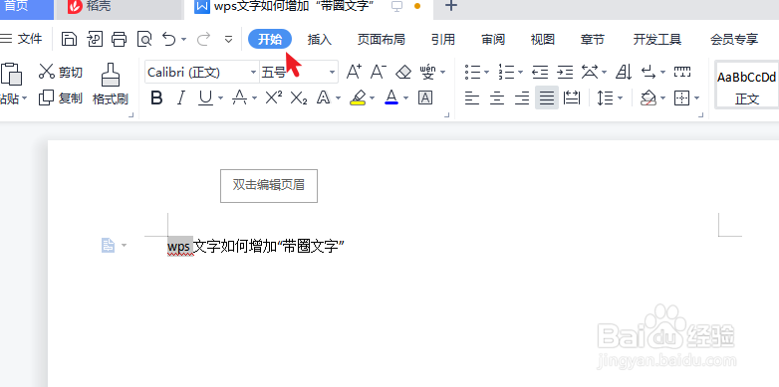Viewport: 779px width, 387px height.
Task: Switch to 审阅 tab
Action: coord(493,39)
